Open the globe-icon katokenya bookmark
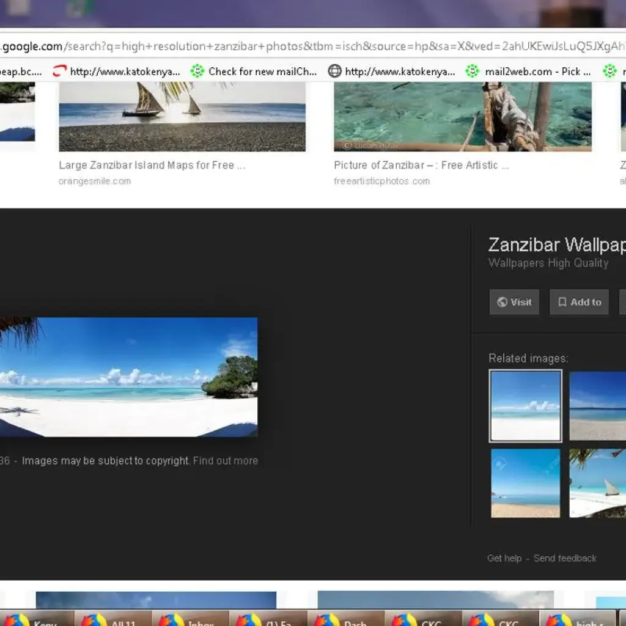The width and height of the screenshot is (626, 626). click(x=392, y=72)
